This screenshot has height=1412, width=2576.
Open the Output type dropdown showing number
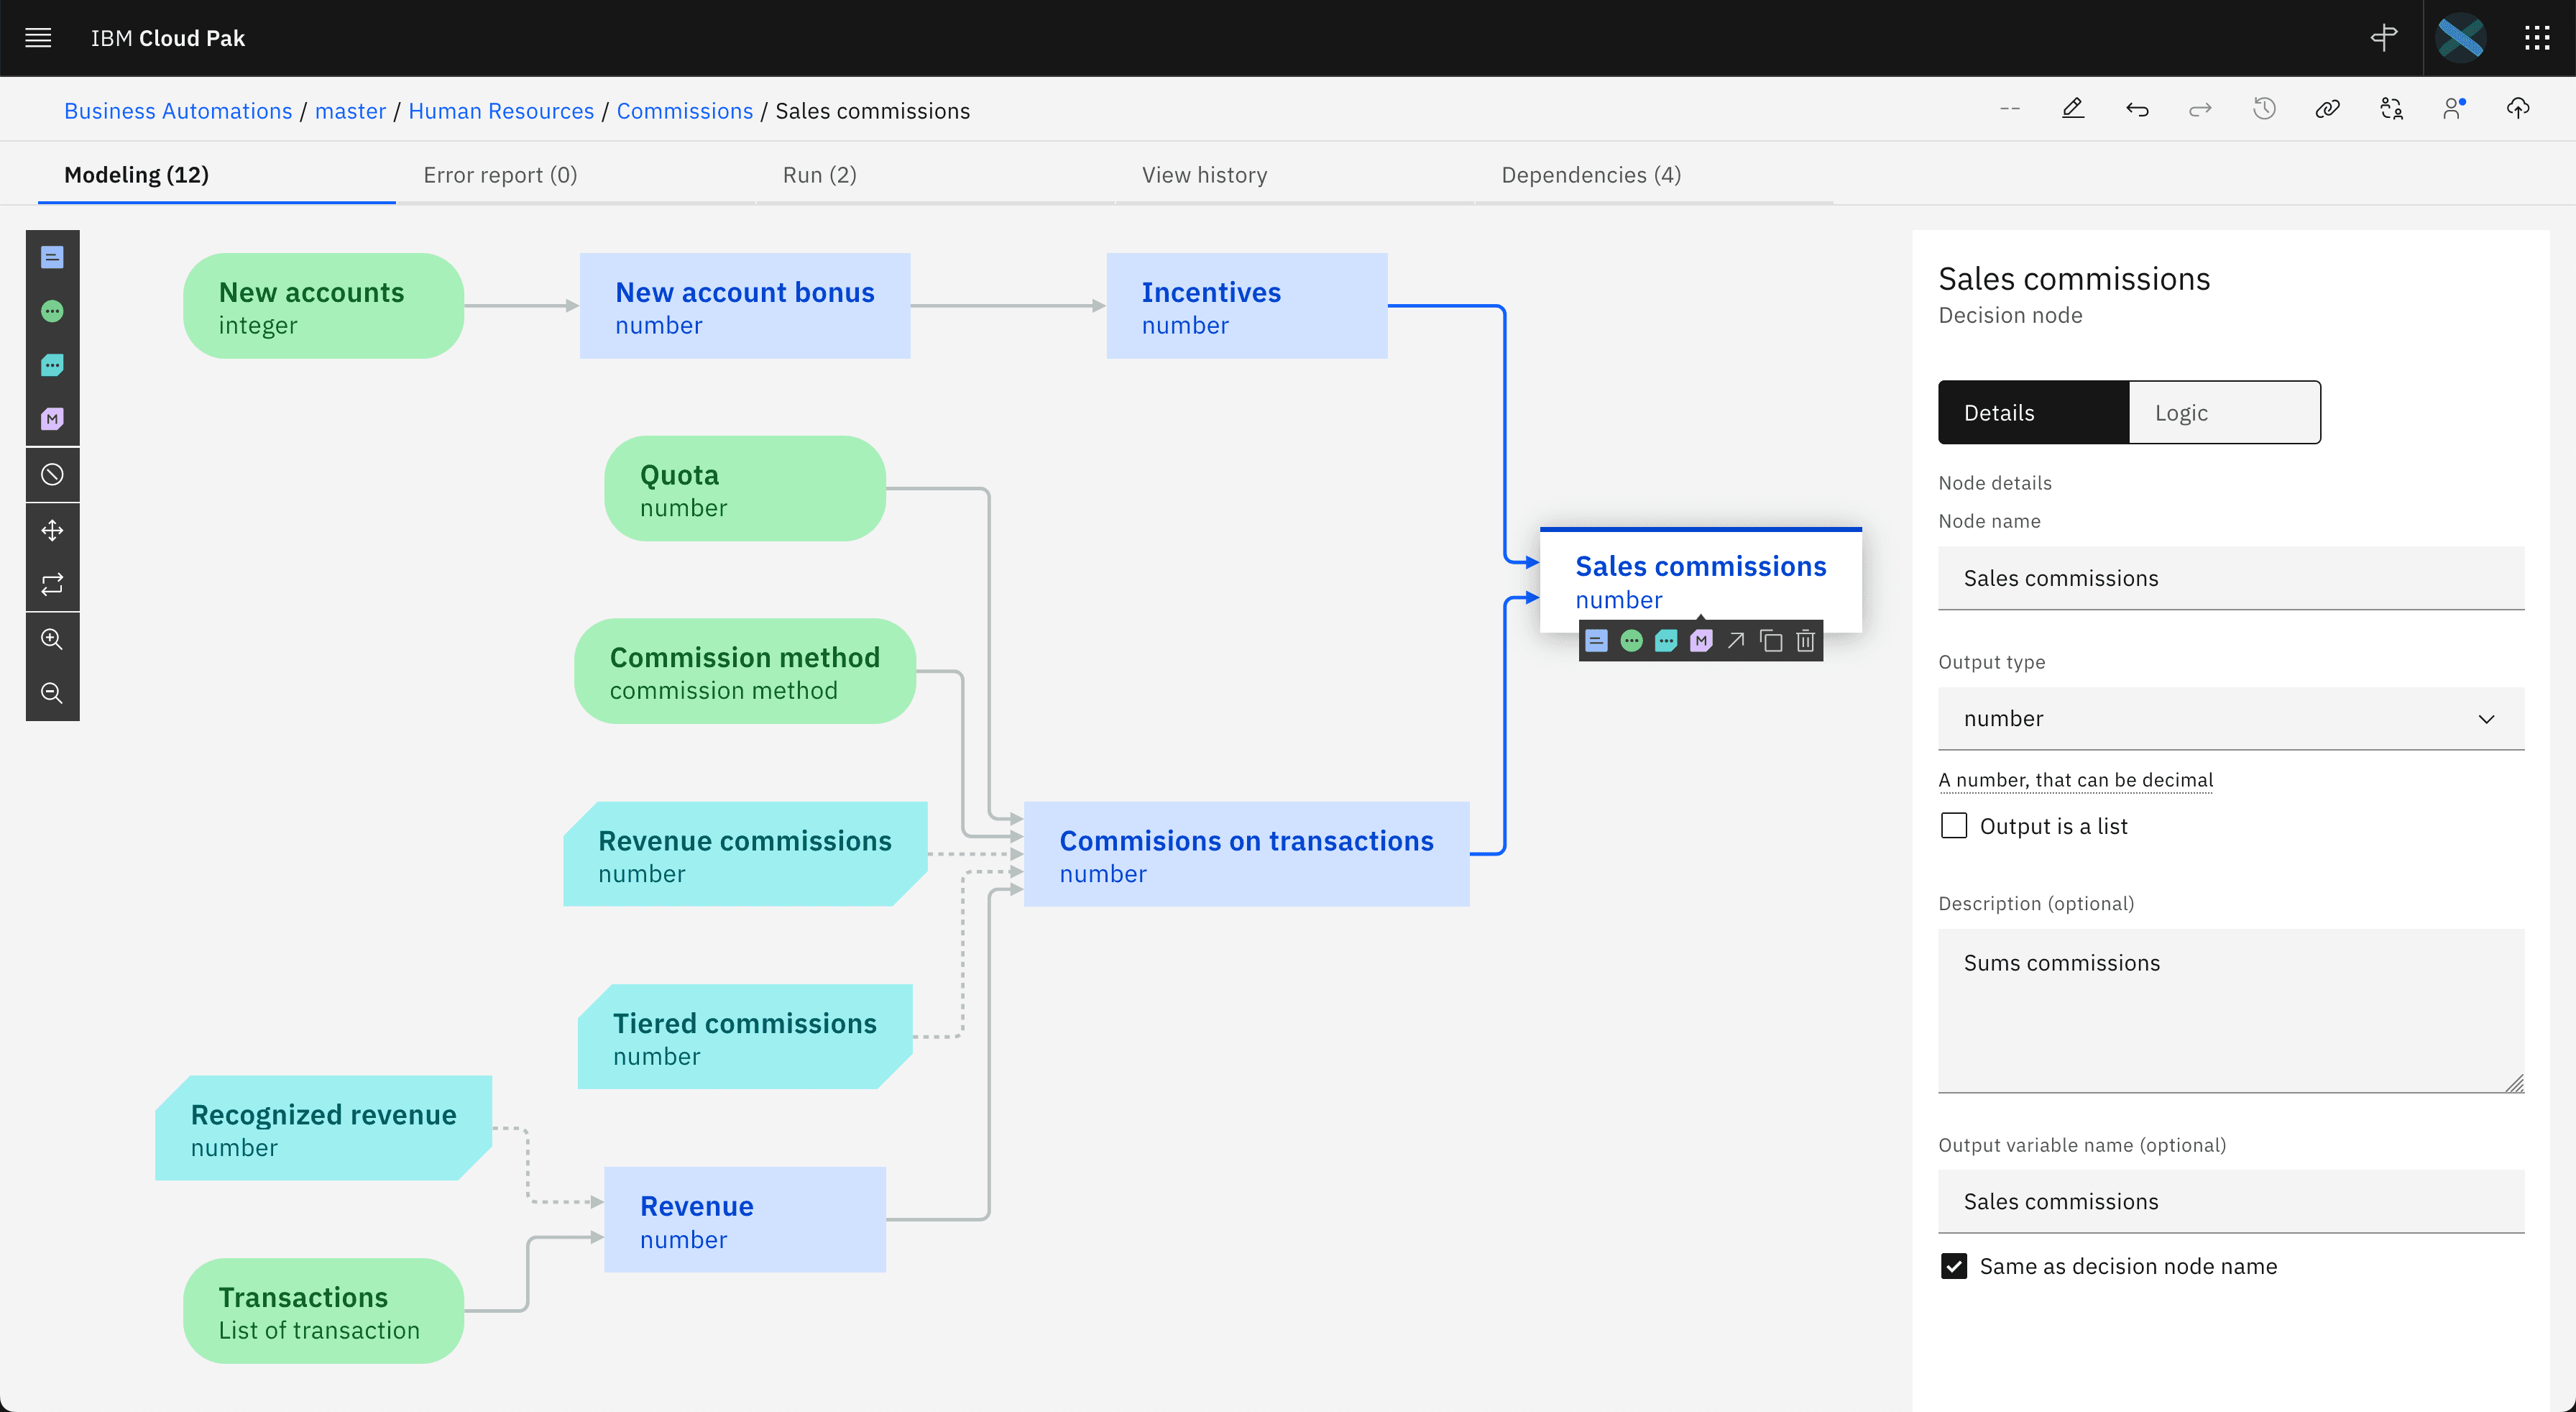pos(2230,718)
